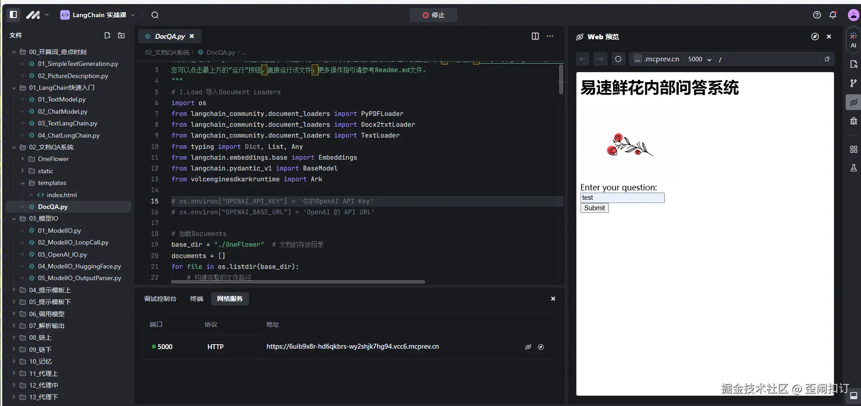Viewport: 861px width, 406px height.
Task: Refresh the Web 预览 page
Action: (x=618, y=59)
